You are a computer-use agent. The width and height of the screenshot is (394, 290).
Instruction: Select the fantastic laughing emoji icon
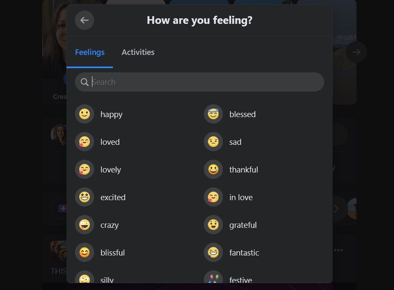click(213, 253)
